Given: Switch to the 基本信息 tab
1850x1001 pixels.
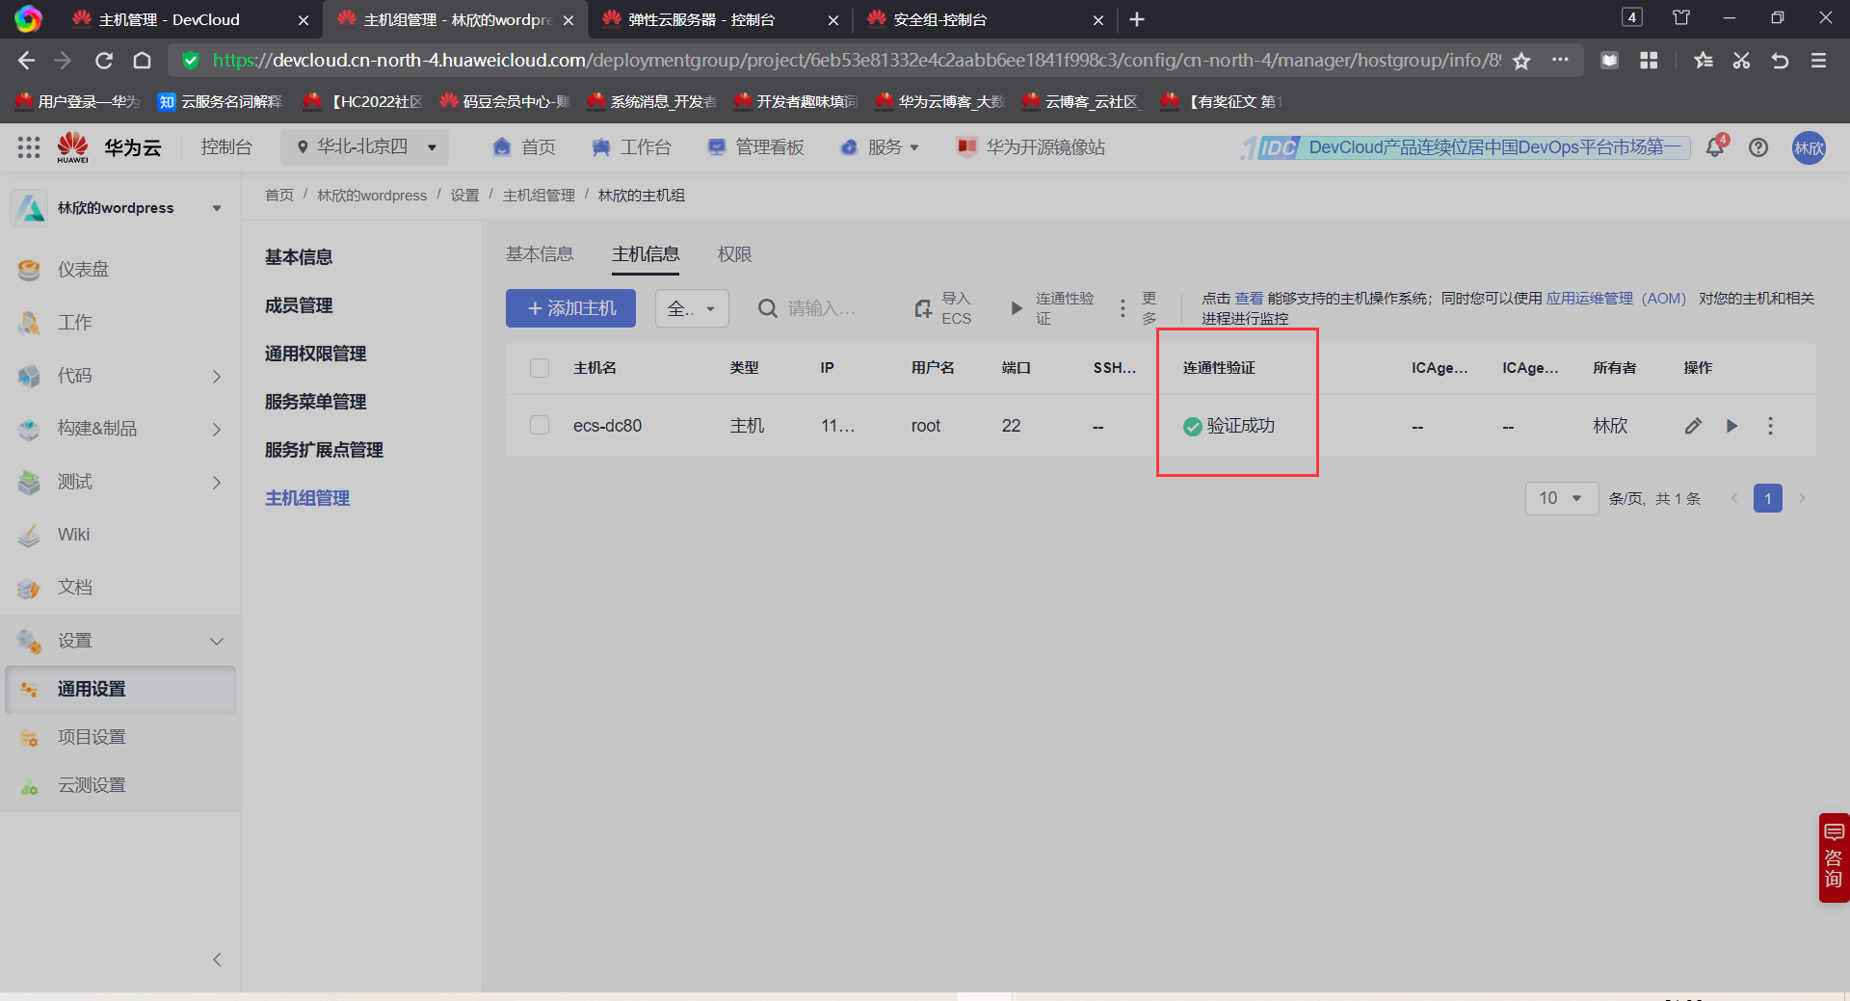Looking at the screenshot, I should (x=540, y=254).
